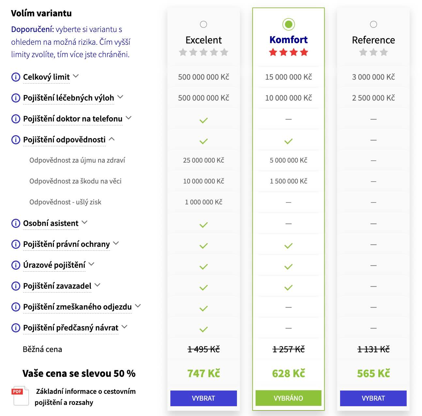Select the Excelent variant radio button
The width and height of the screenshot is (422, 416).
coord(203,24)
